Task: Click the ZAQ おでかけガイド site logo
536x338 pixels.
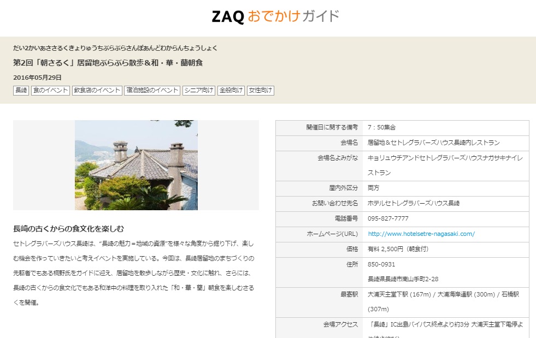Action: pyautogui.click(x=275, y=16)
